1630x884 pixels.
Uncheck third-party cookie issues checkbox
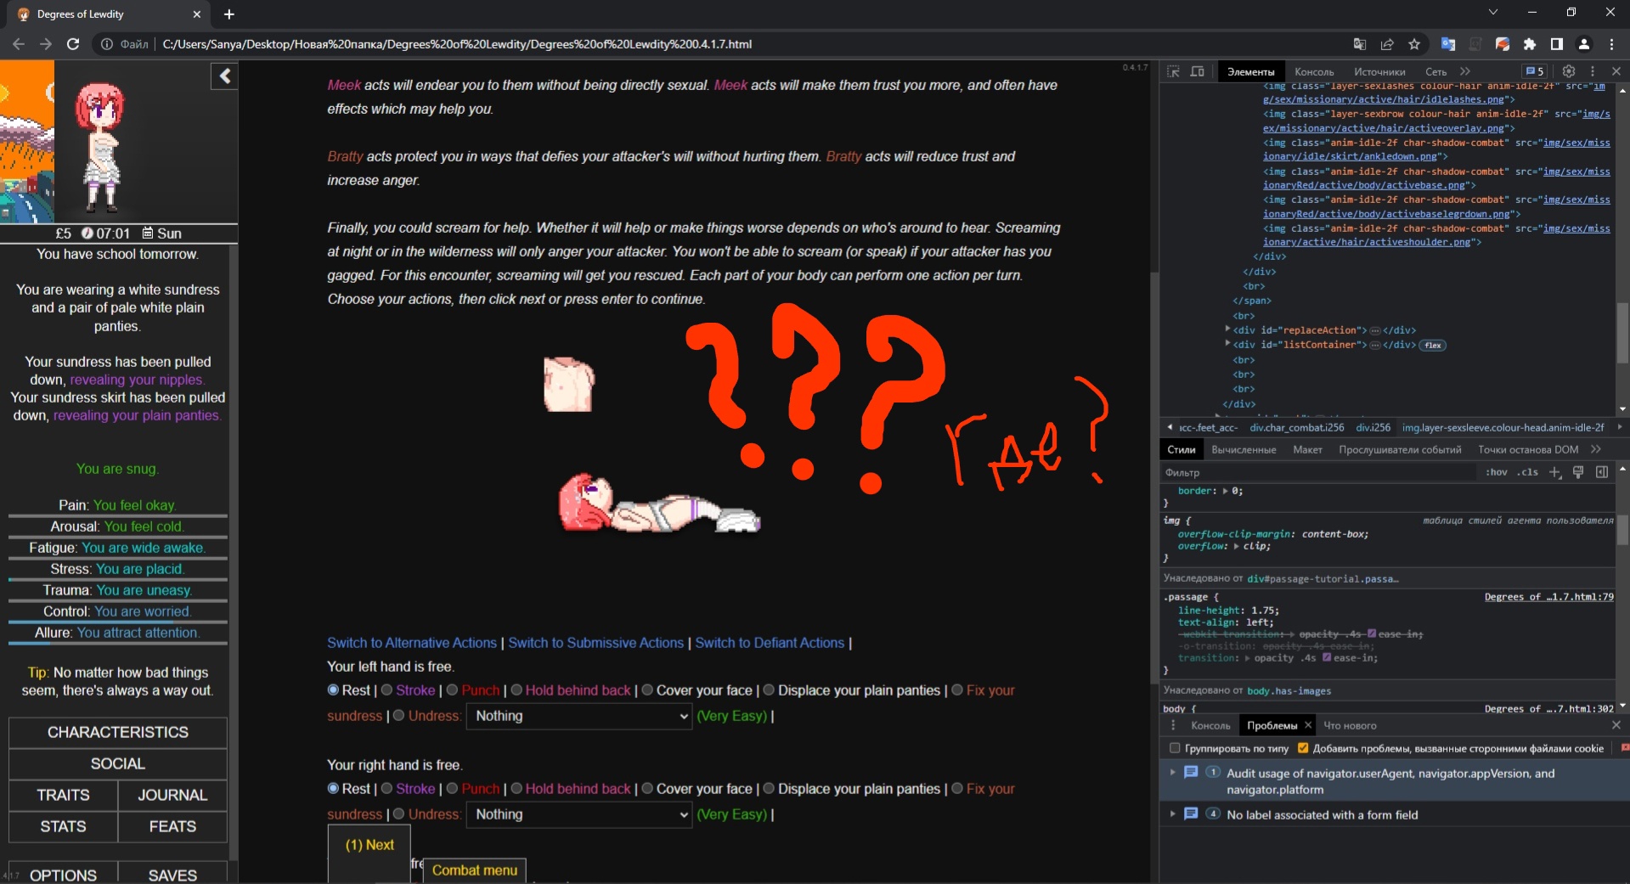[1303, 748]
